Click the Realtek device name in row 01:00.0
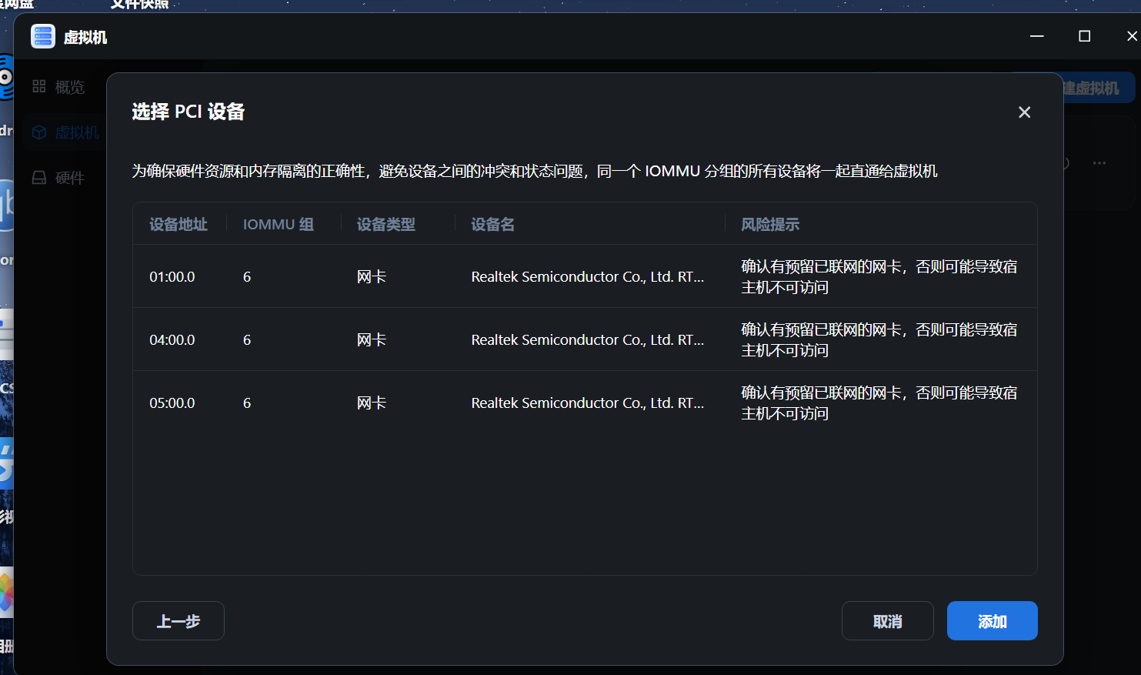The height and width of the screenshot is (675, 1141). click(588, 277)
